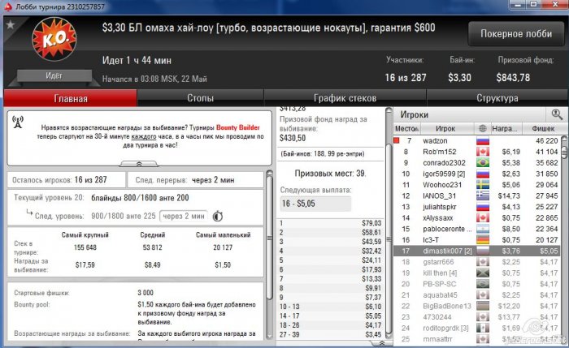Select player kill then [4] row
Image resolution: width=569 pixels, height=348 pixels.
coord(476,273)
